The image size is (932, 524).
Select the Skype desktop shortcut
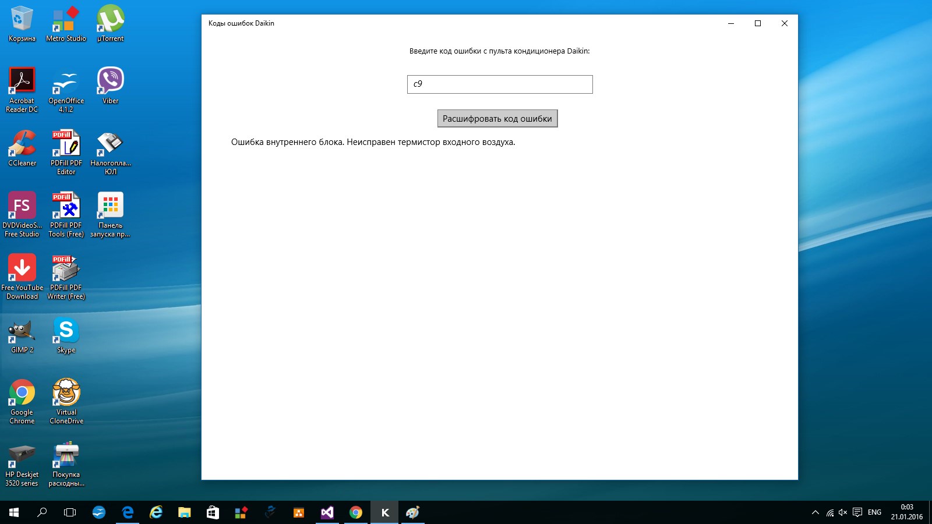(66, 335)
